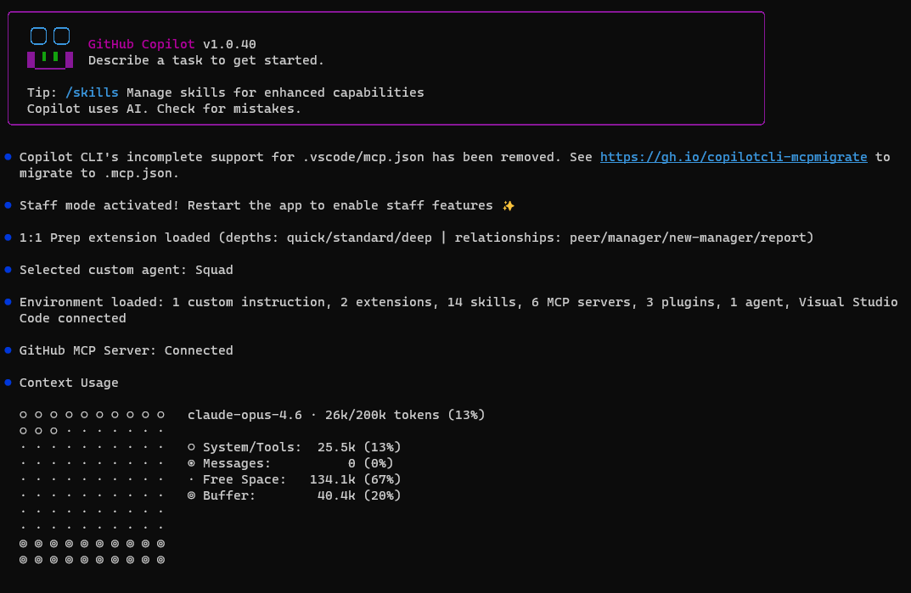Click the sparkles emoji after staff features
Screen dimensions: 911x593
pos(509,205)
